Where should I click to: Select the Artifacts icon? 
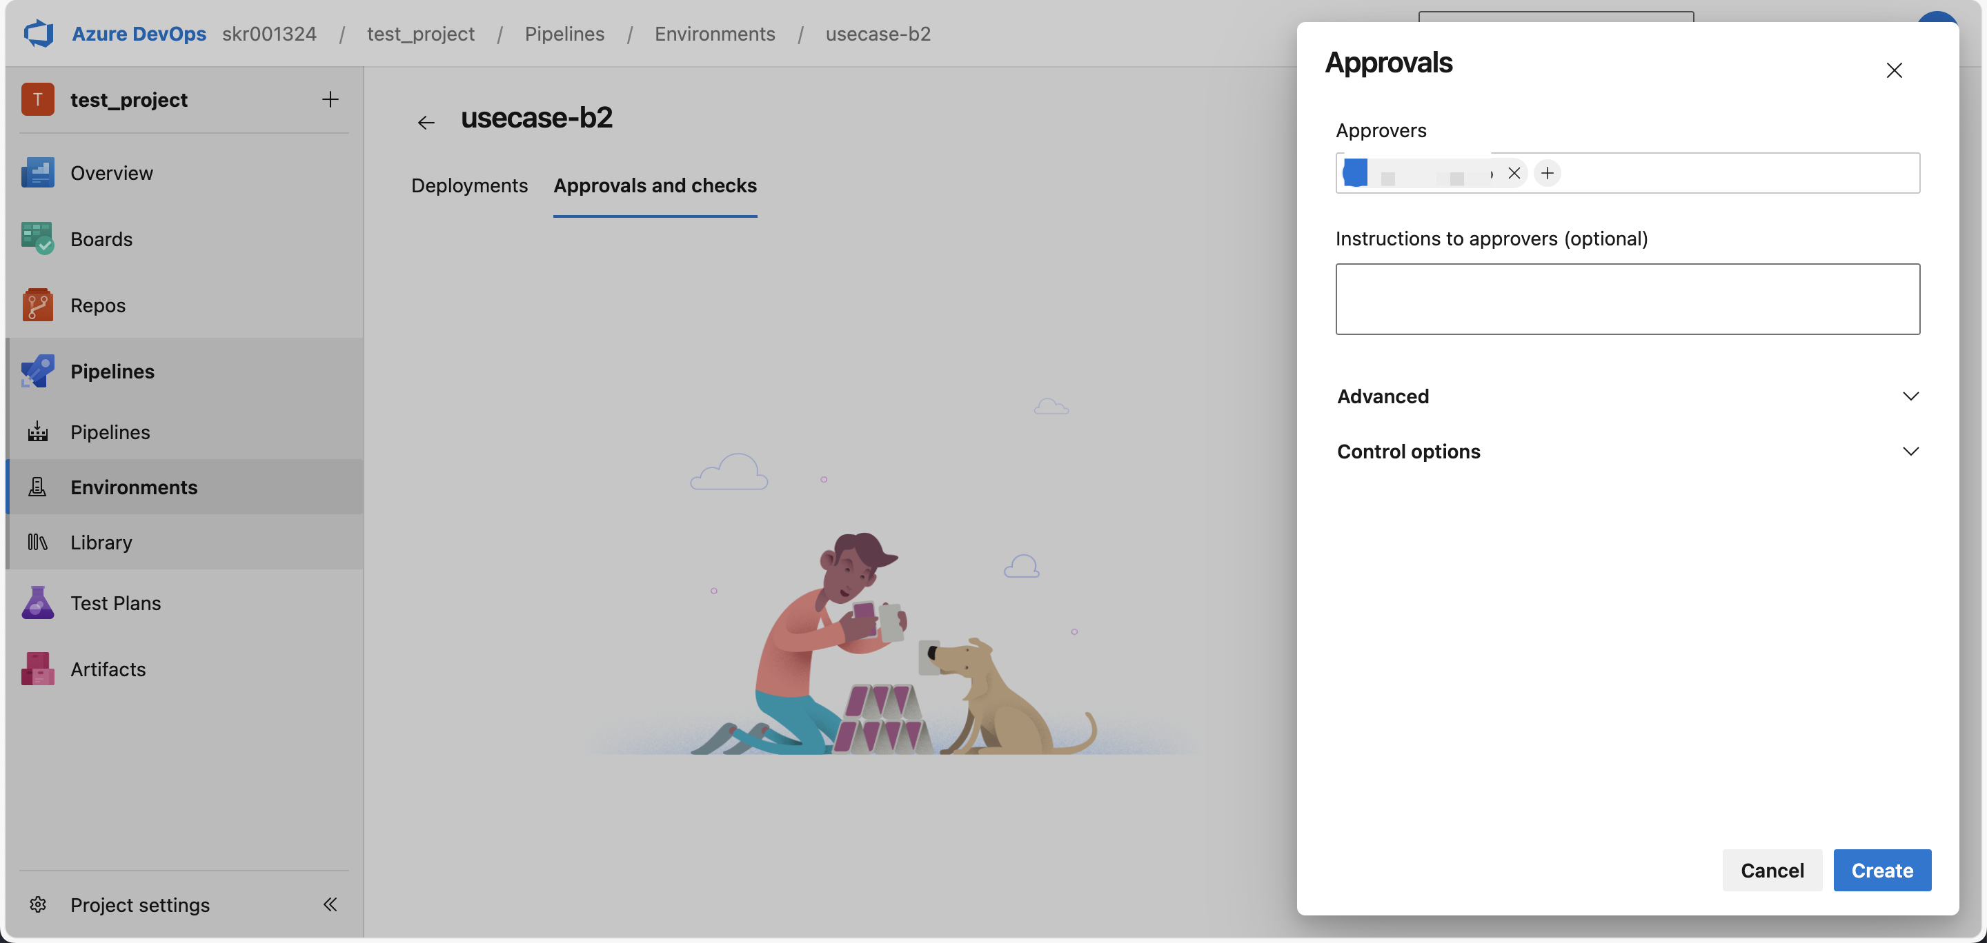(37, 669)
